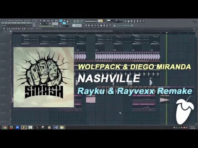198x148 pixels.
Task: Click the one-click audio recording microphone icon
Action: coord(137,21)
